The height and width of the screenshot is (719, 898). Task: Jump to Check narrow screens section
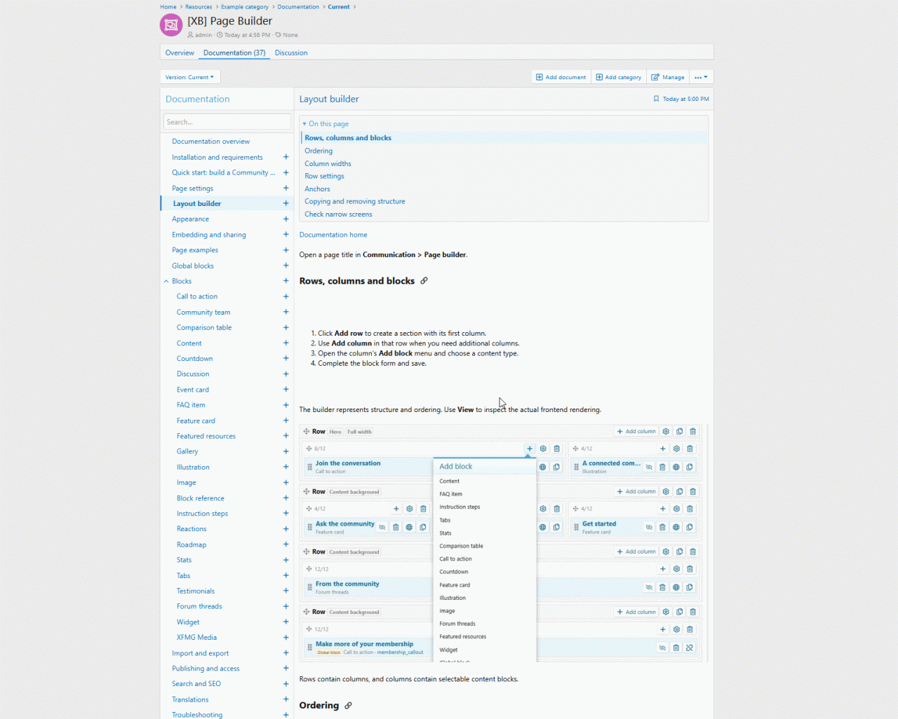338,214
